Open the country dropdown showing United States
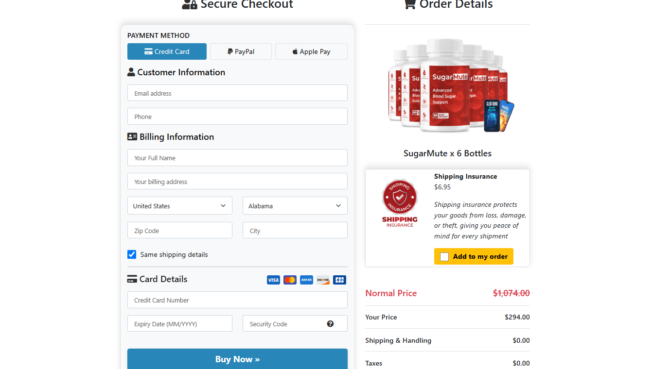652x369 pixels. tap(179, 205)
